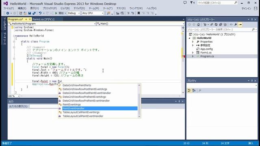
Task: Open the デバッグ(D) menu
Action: click(79, 8)
